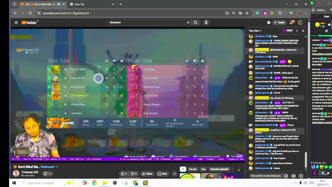The width and height of the screenshot is (332, 187).
Task: Select the Recently uploaded filter chip
Action: pos(219,169)
